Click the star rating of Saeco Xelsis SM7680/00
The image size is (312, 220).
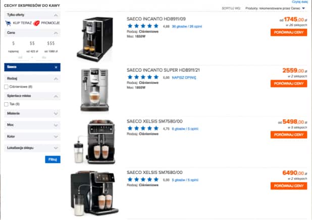[143, 180]
